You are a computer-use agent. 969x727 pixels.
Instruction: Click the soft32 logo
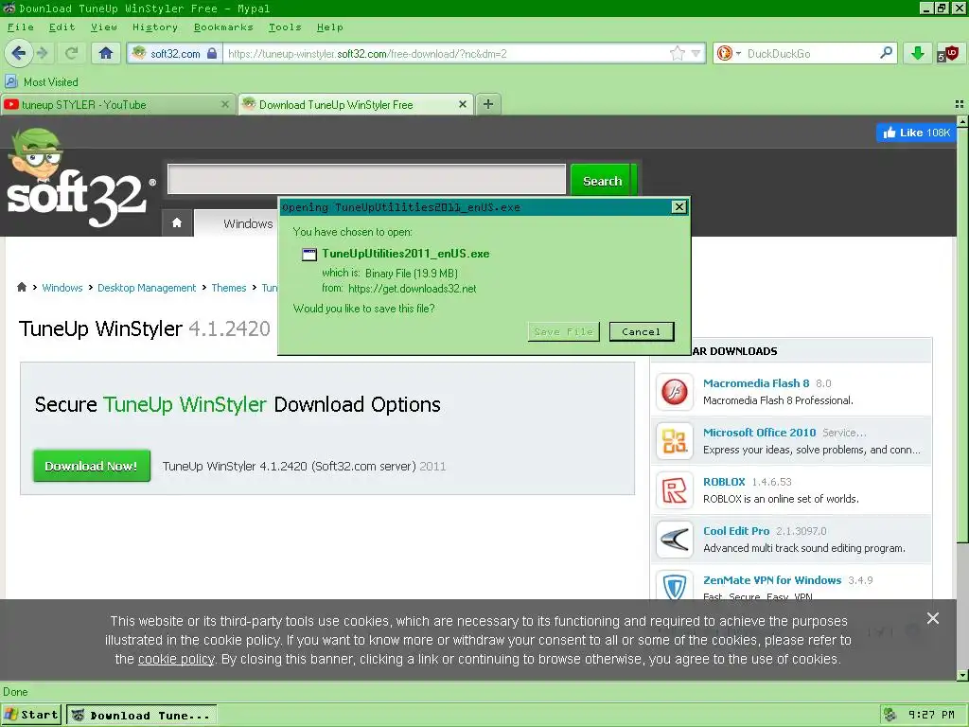click(x=79, y=179)
